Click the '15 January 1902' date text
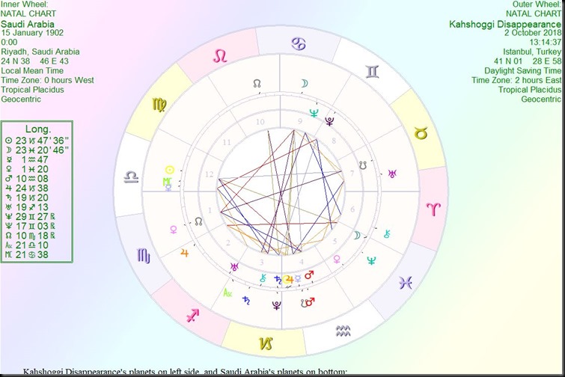Viewport: 565px width, 377px height. 32,33
